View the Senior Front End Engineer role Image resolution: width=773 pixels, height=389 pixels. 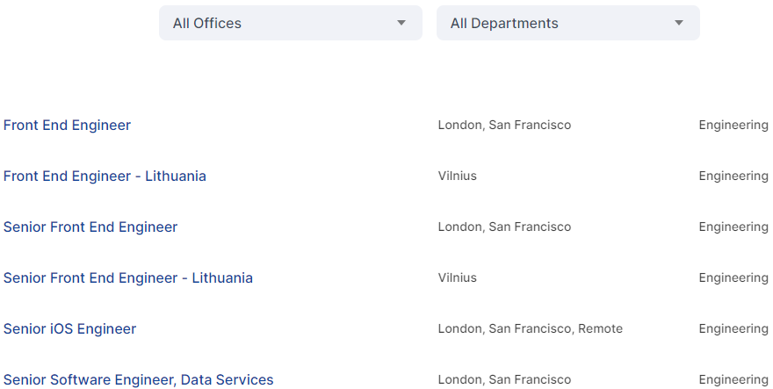tap(90, 227)
